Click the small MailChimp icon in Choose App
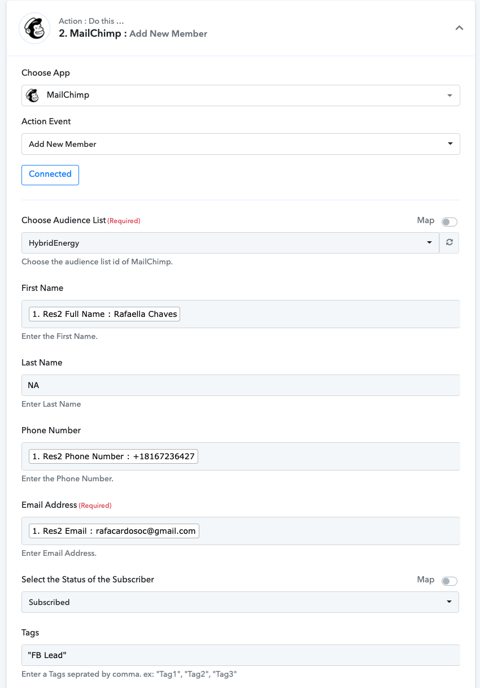The width and height of the screenshot is (480, 688). (33, 95)
